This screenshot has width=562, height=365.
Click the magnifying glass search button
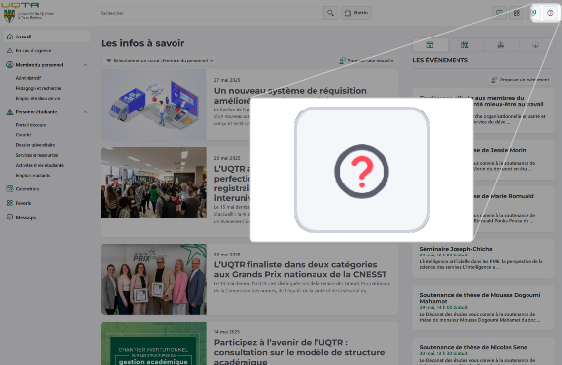330,13
